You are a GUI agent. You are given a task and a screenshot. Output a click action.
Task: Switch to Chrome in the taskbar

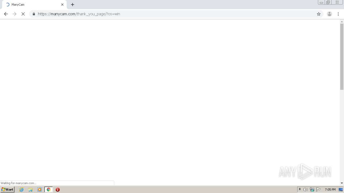tap(49, 190)
